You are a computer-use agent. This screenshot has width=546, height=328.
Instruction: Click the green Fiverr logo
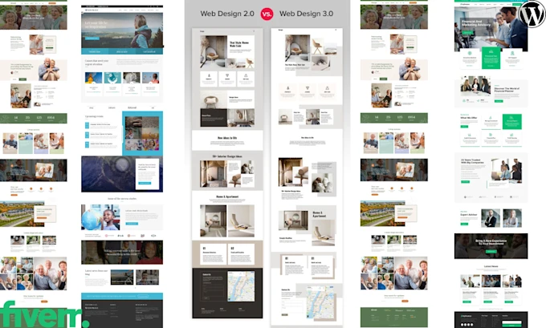click(x=44, y=313)
